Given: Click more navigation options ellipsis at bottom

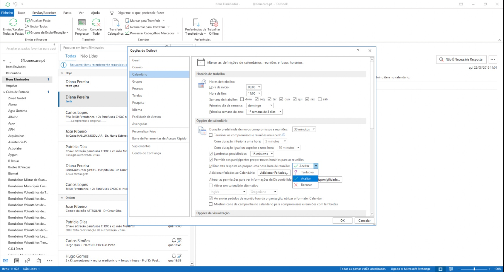Looking at the screenshot, I should 50,261.
